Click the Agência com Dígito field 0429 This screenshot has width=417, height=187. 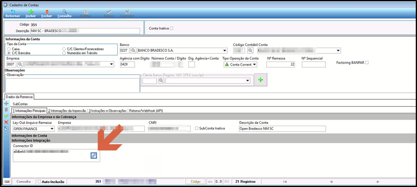point(127,65)
